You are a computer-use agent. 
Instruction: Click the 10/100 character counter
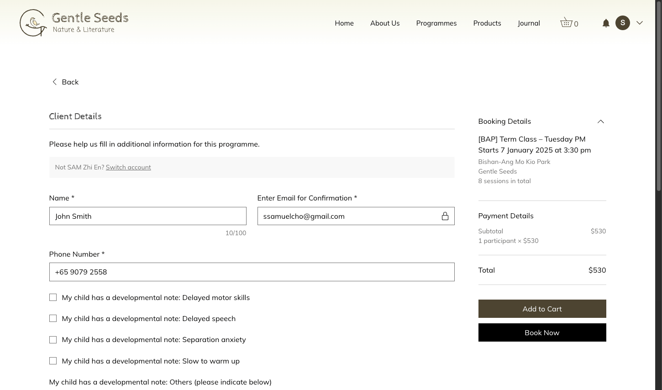[x=236, y=233]
